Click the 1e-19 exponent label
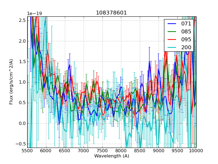 click(x=34, y=14)
